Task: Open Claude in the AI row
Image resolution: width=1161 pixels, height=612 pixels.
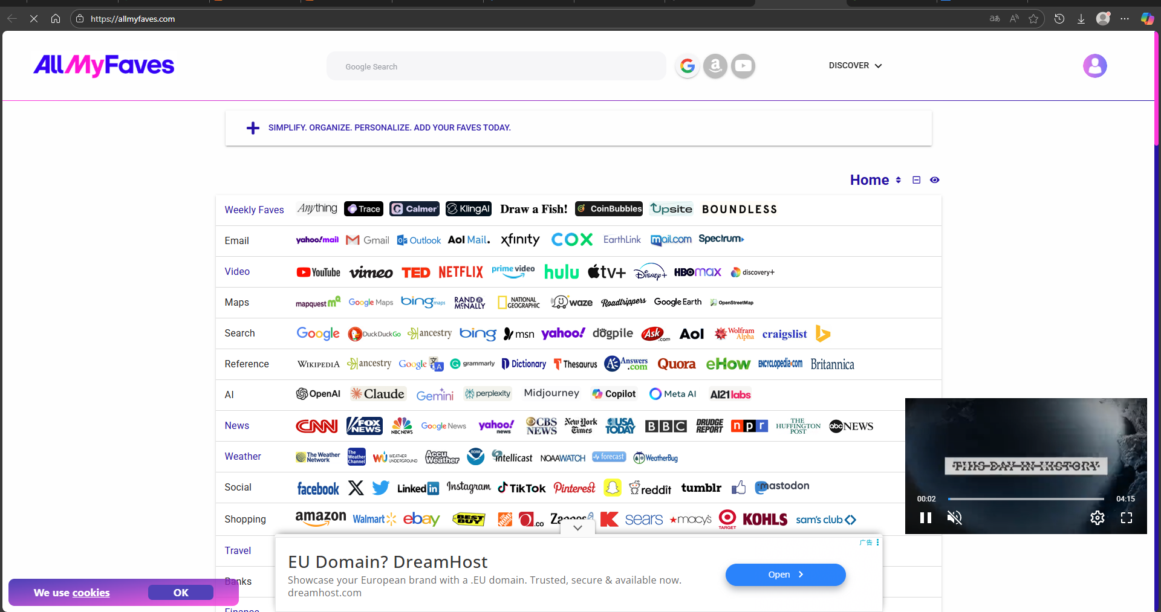Action: coord(377,394)
